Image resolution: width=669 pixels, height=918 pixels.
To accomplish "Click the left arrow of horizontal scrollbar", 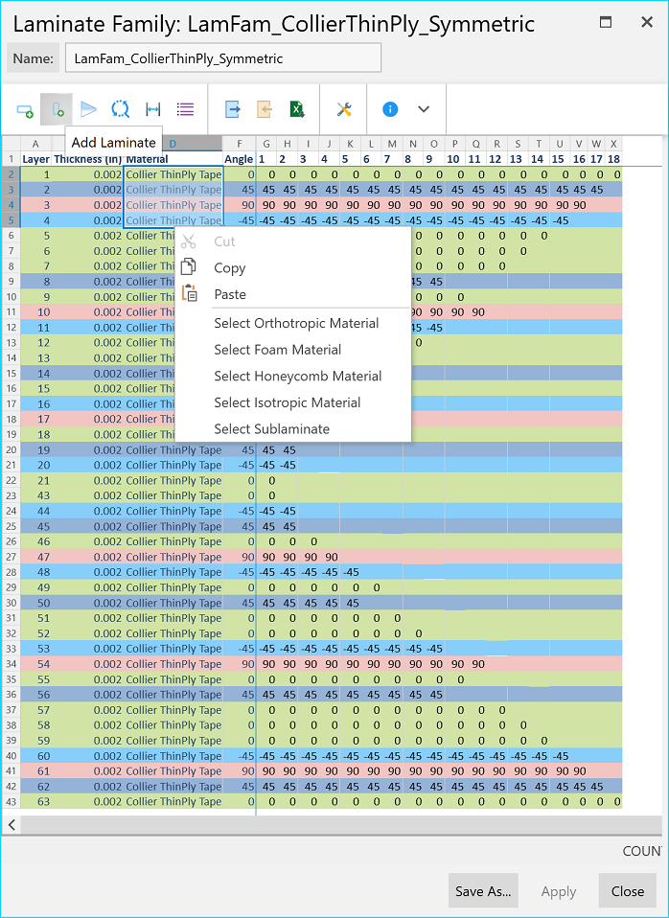I will point(12,825).
